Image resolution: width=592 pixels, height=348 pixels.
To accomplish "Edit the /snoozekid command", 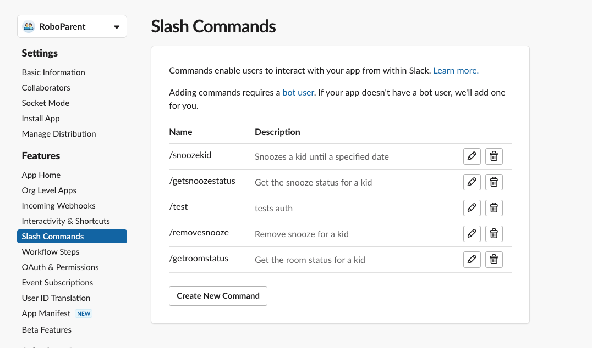I will click(x=472, y=156).
